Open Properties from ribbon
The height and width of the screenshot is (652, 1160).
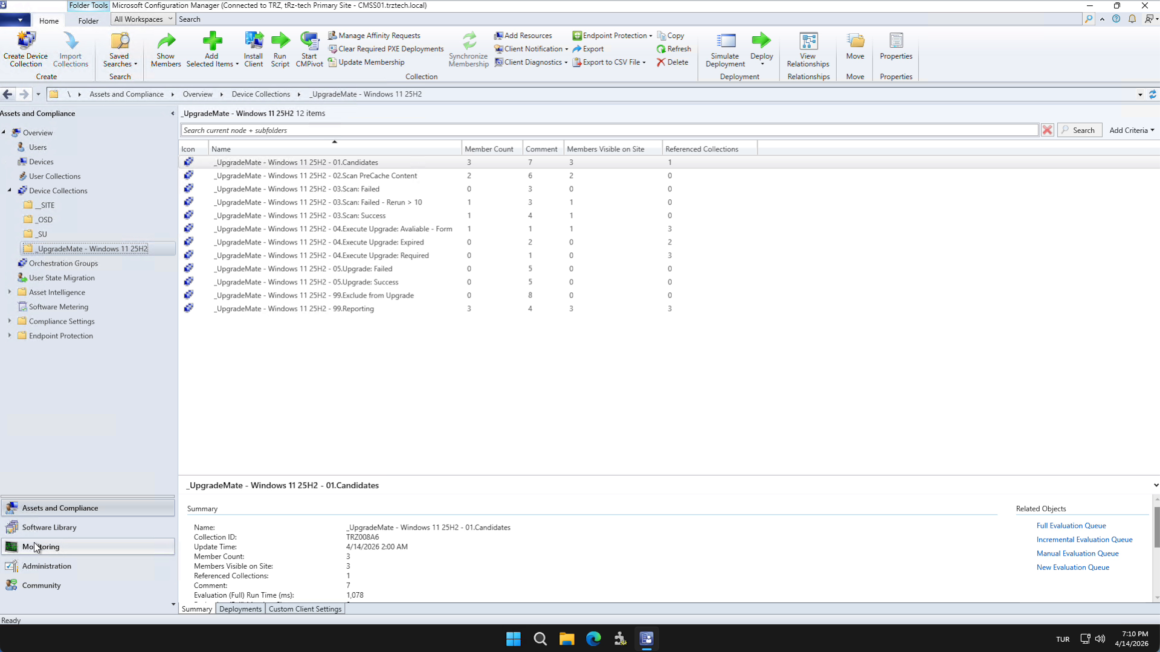point(896,46)
